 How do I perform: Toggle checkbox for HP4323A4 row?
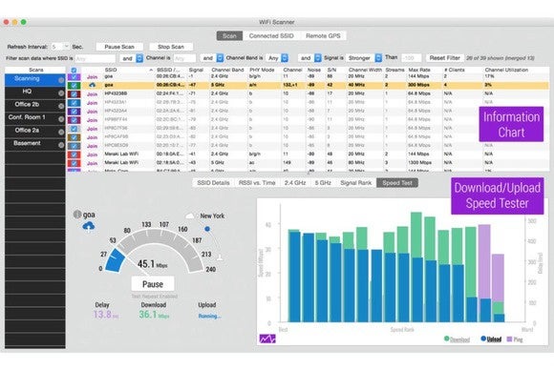[75, 112]
